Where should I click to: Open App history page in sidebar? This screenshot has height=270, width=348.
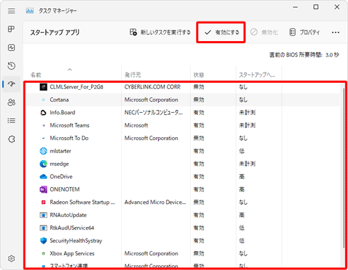(11, 66)
